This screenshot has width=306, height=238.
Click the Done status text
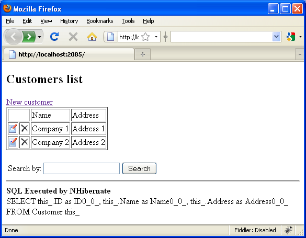(x=12, y=230)
